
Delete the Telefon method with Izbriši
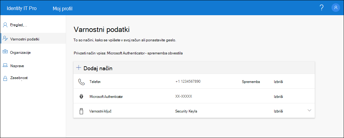pyautogui.click(x=278, y=82)
